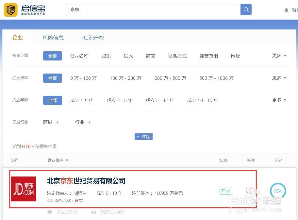298x220 pixels.
Task: Click the 评分 column header
Action: click(x=278, y=160)
